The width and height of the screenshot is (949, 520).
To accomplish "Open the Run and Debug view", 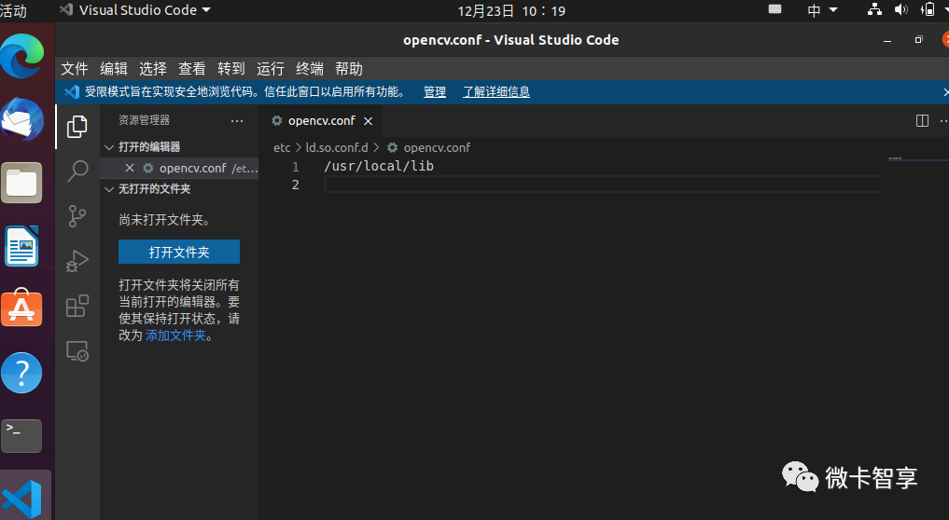I will [x=77, y=261].
